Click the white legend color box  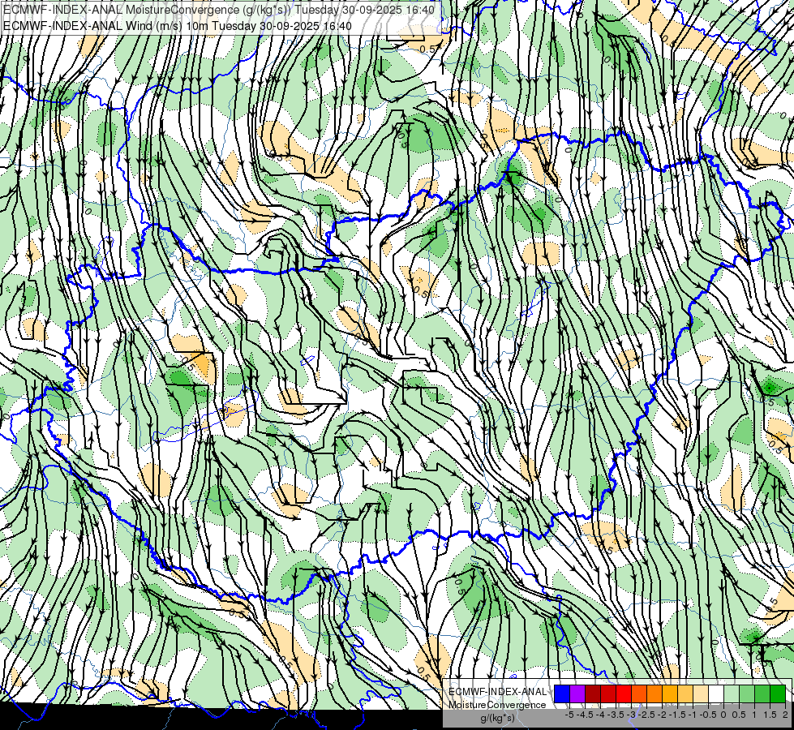[716, 693]
